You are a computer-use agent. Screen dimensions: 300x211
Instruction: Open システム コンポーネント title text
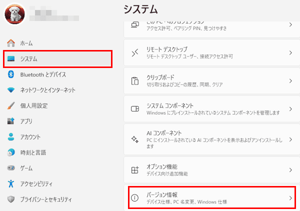pyautogui.click(x=170, y=105)
